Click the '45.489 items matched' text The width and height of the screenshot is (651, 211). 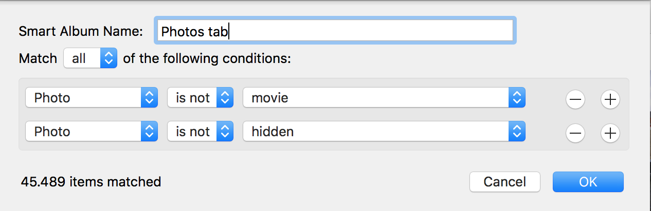(x=91, y=182)
